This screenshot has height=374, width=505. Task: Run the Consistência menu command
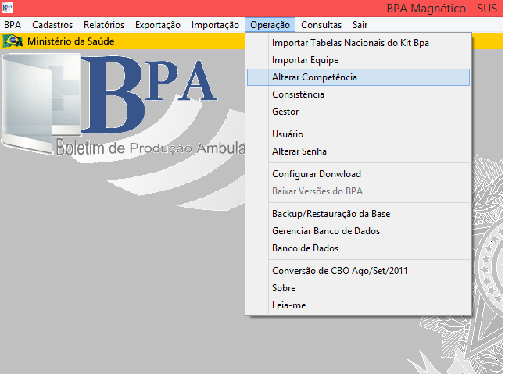(x=298, y=94)
